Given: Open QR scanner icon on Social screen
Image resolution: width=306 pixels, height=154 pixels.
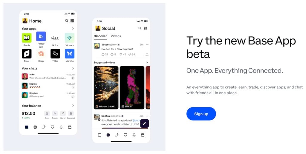Looking at the screenshot, I should (x=146, y=28).
